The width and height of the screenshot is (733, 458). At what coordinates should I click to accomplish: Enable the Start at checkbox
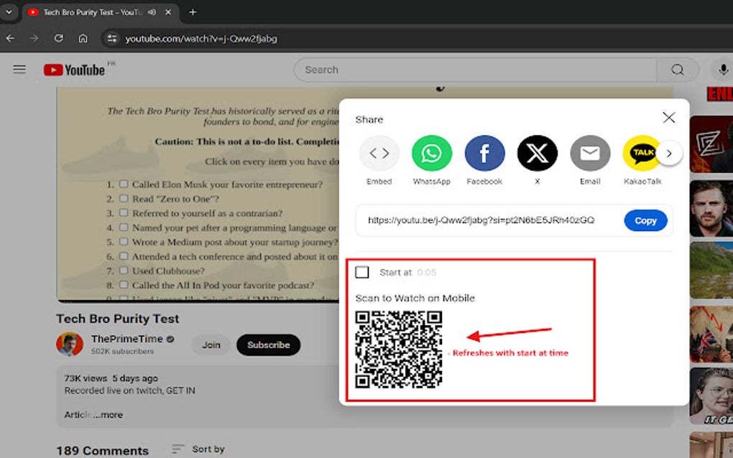363,272
